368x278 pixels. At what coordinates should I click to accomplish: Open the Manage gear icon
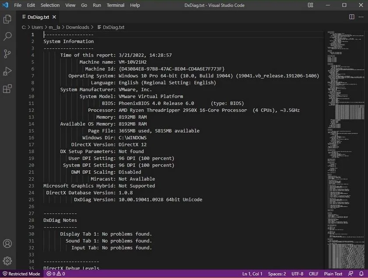click(x=7, y=260)
